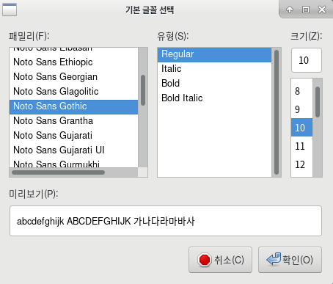Click the preview text field
This screenshot has height=284, width=333.
tap(166, 221)
